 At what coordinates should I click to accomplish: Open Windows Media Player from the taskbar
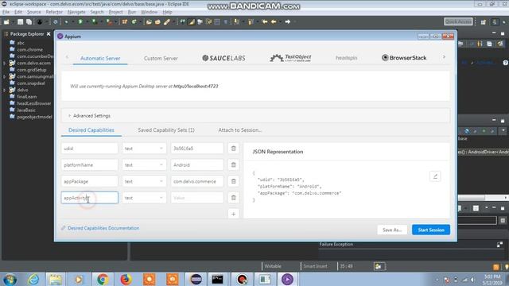click(x=79, y=279)
